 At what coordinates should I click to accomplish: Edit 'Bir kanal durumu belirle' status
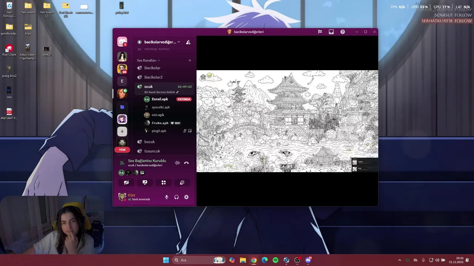[x=161, y=92]
